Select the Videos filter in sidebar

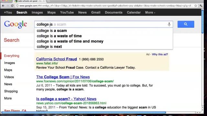9,77
